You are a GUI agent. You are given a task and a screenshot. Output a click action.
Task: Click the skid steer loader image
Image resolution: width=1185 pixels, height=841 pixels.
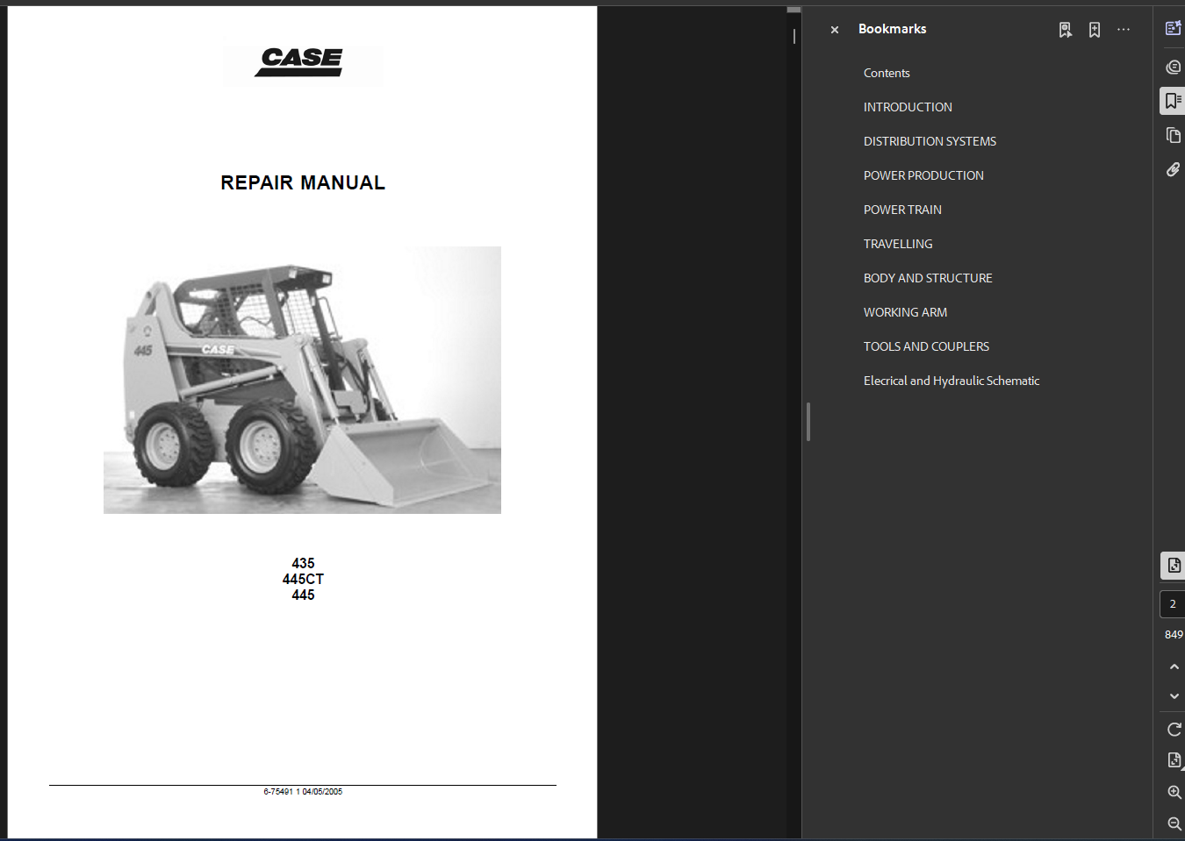coord(302,380)
